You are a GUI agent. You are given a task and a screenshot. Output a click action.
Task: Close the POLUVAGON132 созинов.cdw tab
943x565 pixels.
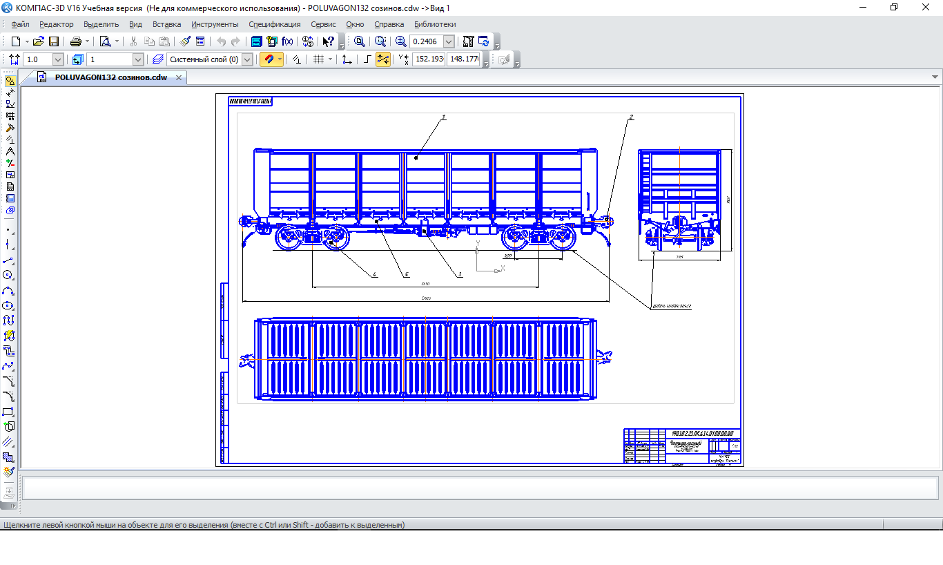(179, 77)
